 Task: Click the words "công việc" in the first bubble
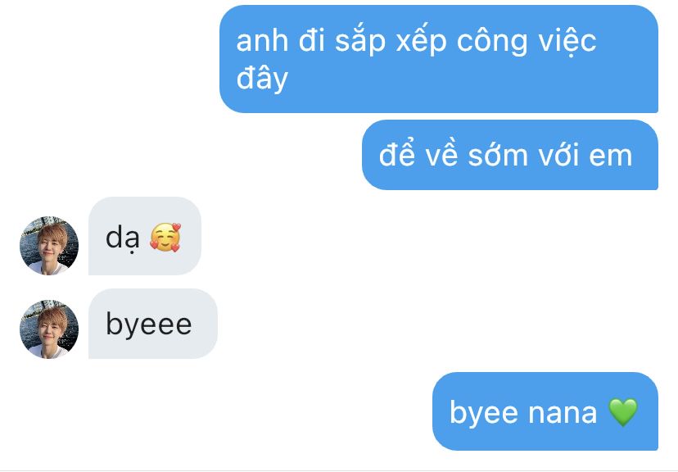(527, 41)
